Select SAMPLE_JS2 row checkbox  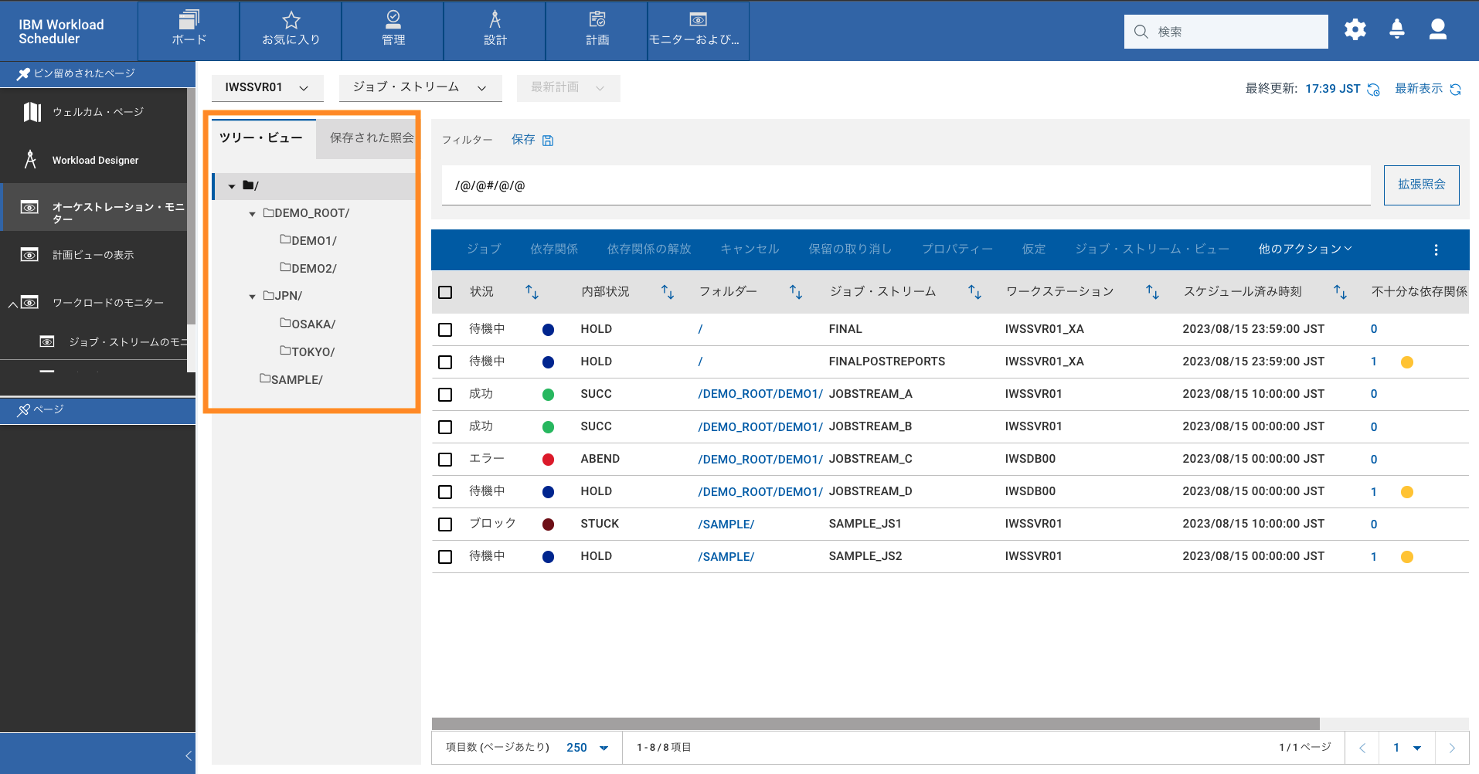pyautogui.click(x=445, y=557)
